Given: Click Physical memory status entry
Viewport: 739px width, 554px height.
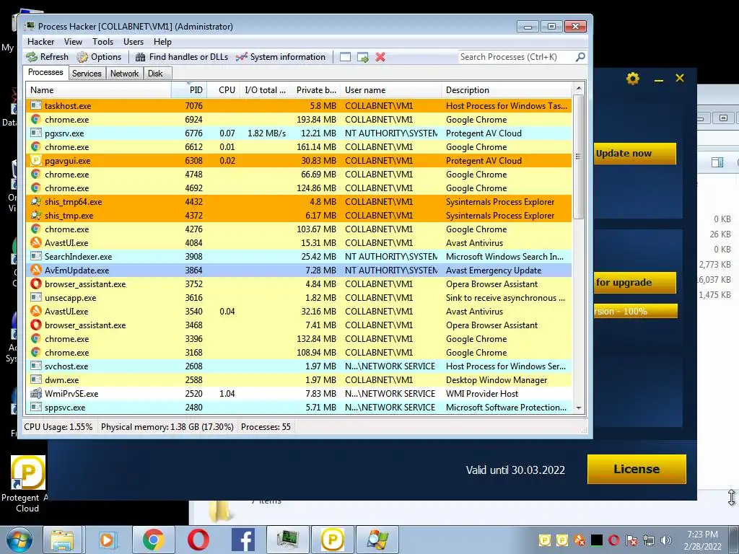Looking at the screenshot, I should coord(167,427).
